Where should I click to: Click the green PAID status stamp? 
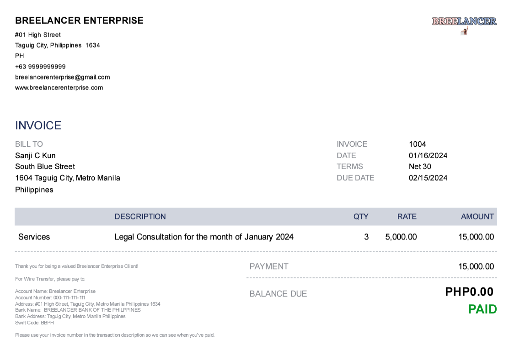(x=482, y=309)
